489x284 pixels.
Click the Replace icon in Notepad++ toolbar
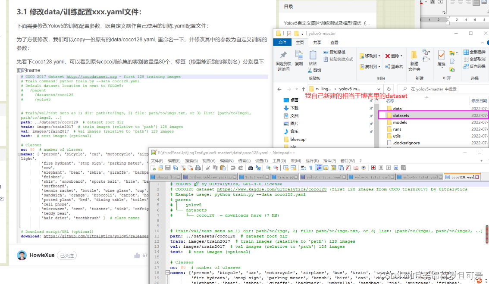coord(258,168)
